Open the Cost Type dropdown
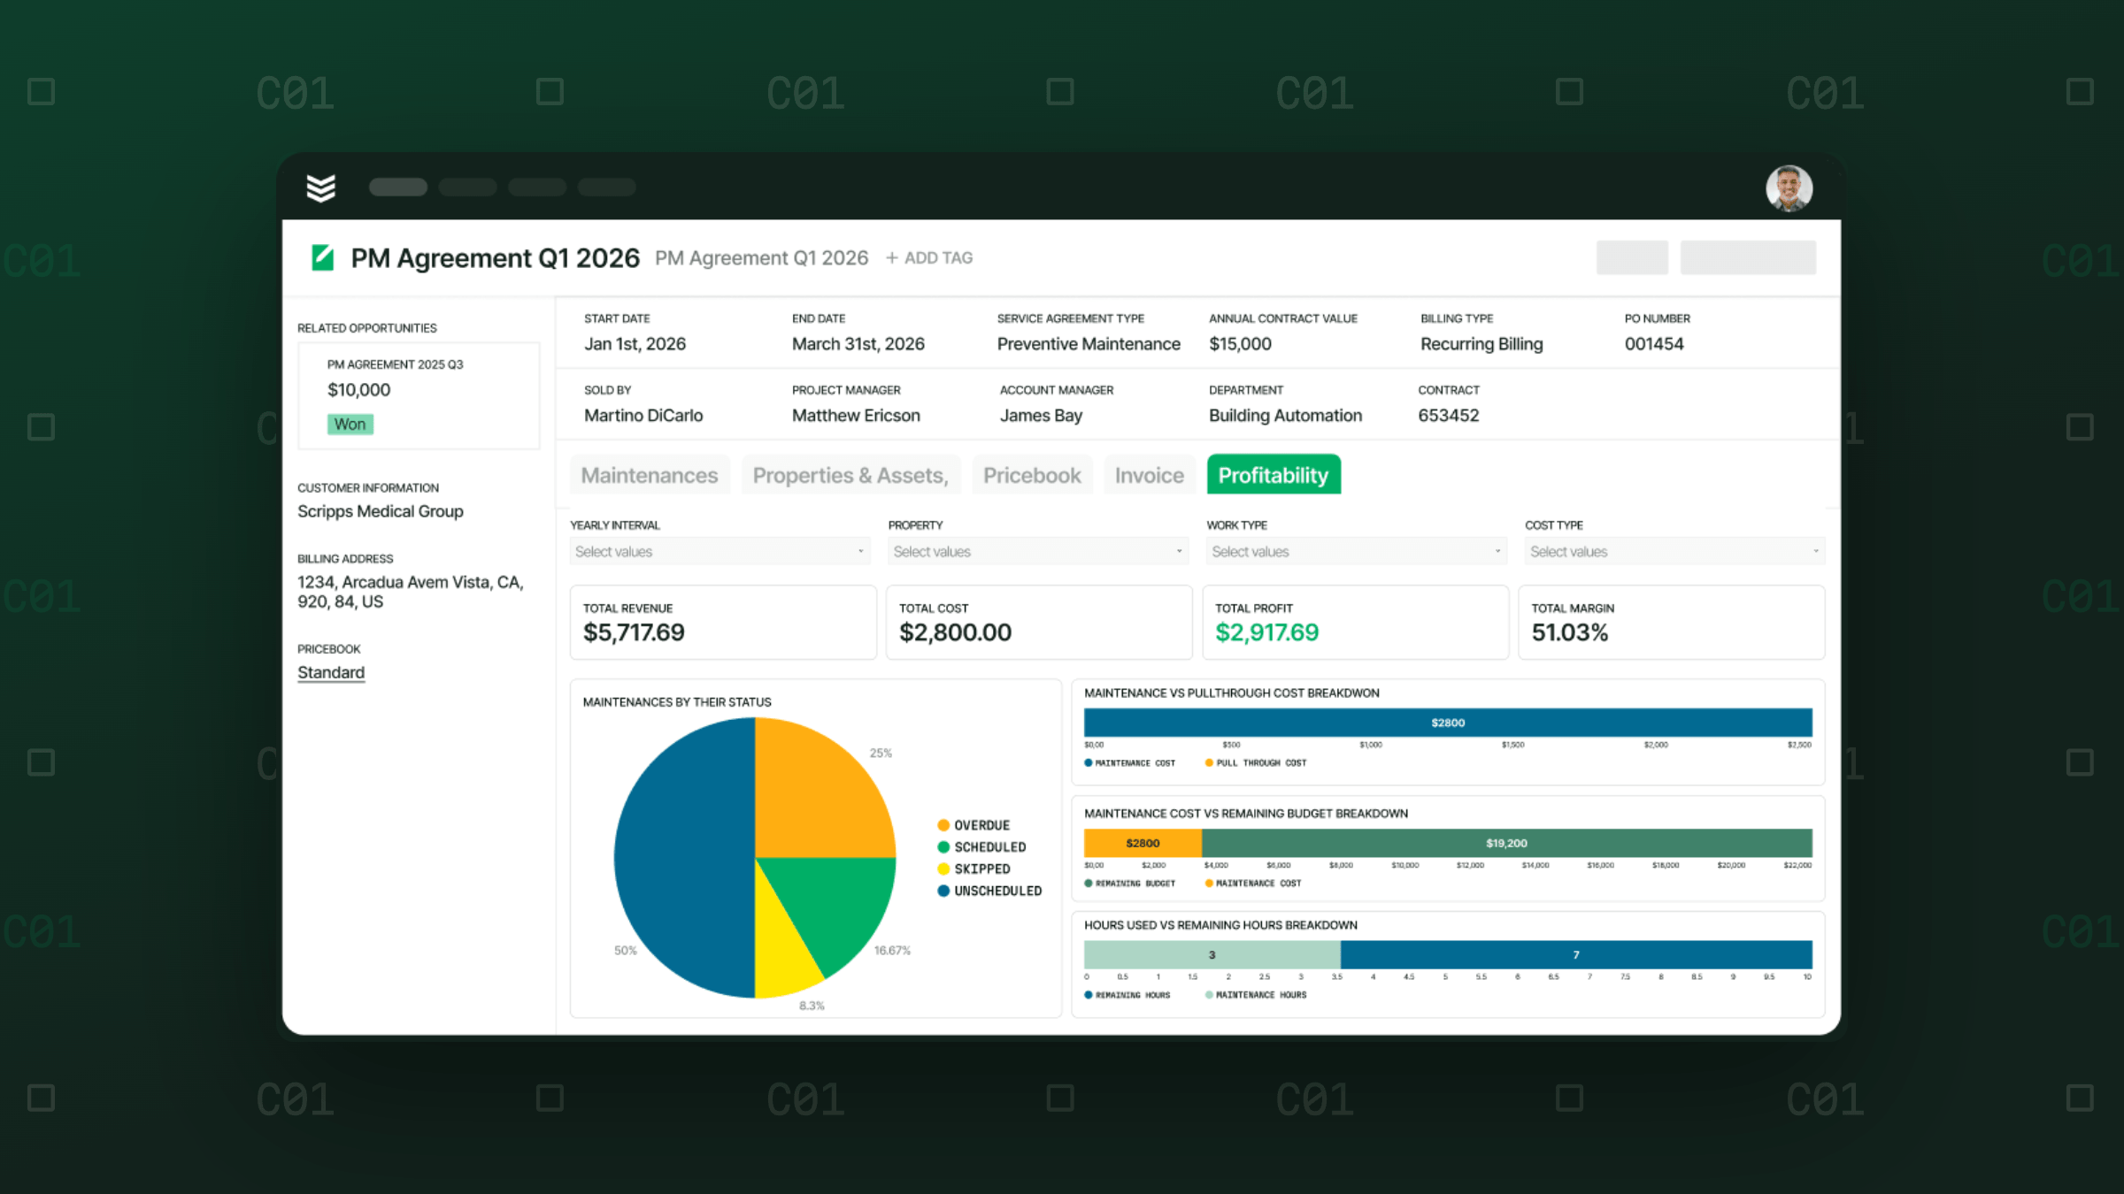Viewport: 2124px width, 1194px height. pos(1674,551)
